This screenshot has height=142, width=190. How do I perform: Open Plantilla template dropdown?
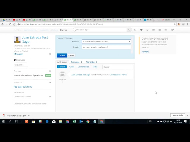coord(106,41)
